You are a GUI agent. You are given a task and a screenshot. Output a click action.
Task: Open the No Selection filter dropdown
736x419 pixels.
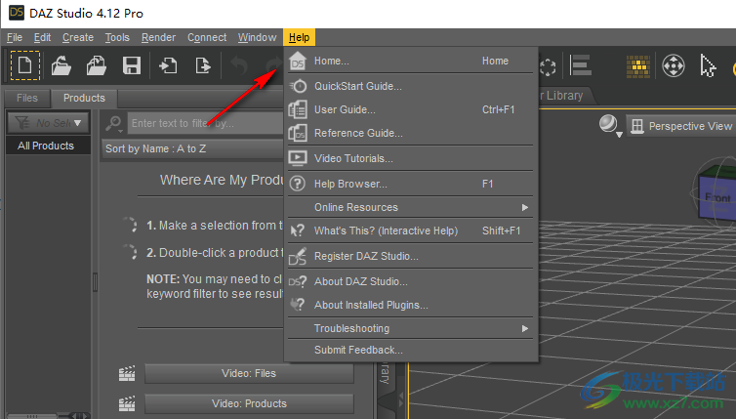coord(48,123)
